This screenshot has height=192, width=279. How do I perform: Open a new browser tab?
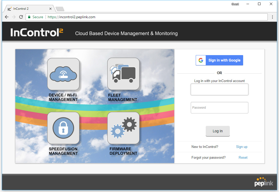tap(60, 9)
